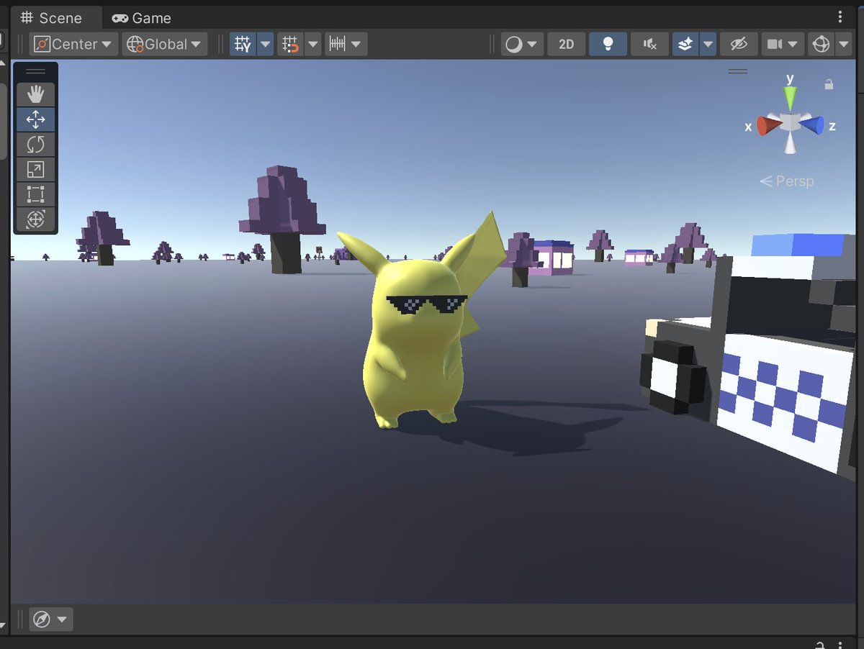This screenshot has height=649, width=864.
Task: Grab the tools overlay drag handle
Action: click(35, 71)
